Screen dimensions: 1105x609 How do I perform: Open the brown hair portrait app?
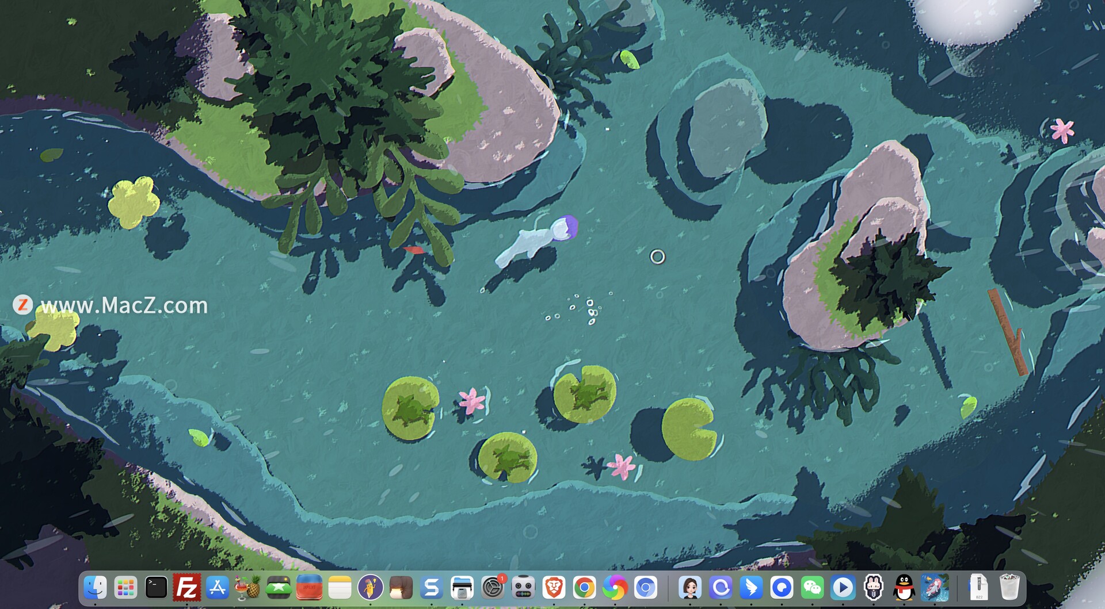[401, 588]
